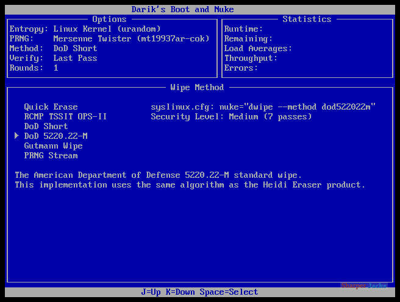Click the Wipe Method panel heading

coord(197,87)
